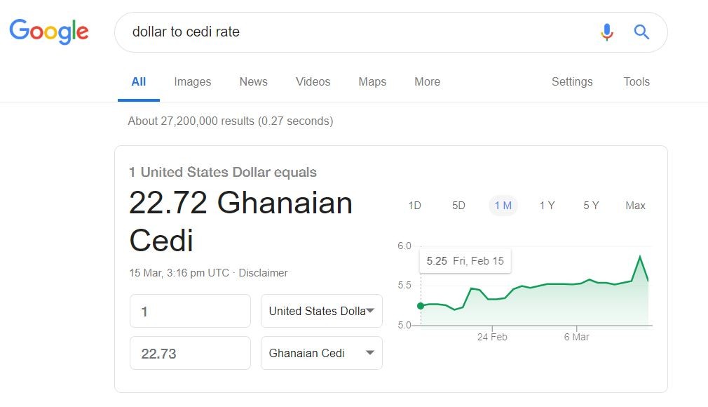The height and width of the screenshot is (407, 708).
Task: Activate voice search microphone
Action: point(606,32)
